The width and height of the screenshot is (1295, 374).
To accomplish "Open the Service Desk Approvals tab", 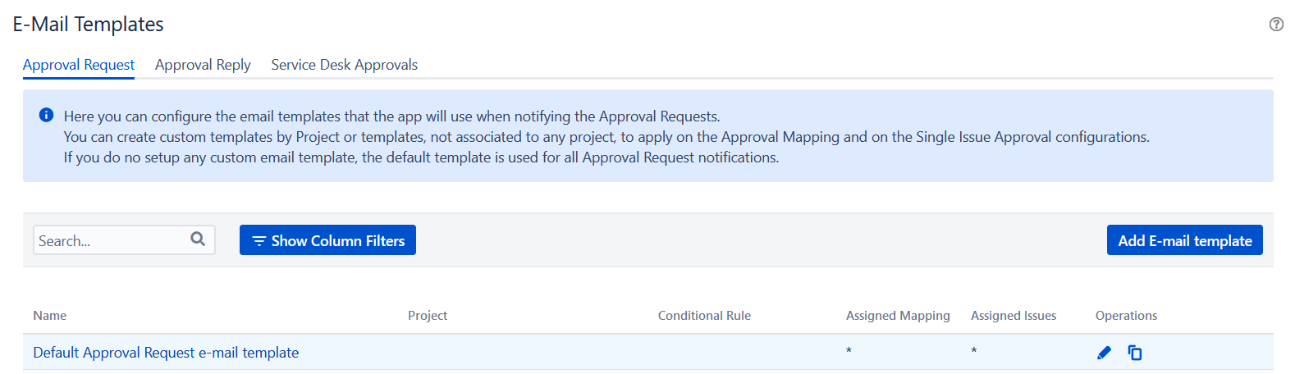I will click(x=345, y=65).
